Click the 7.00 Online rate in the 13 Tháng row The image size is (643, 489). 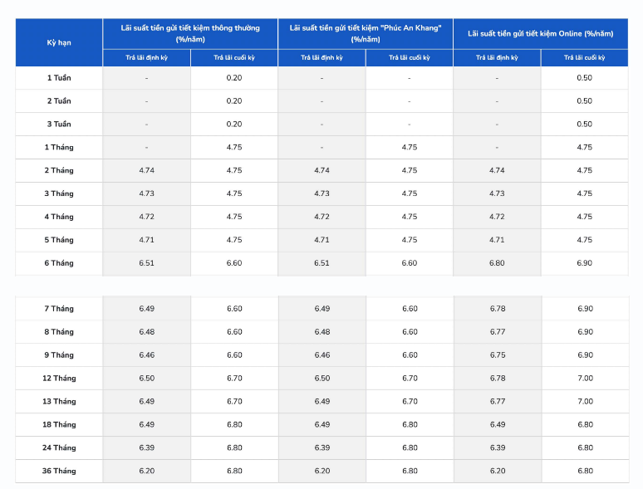[x=585, y=402]
